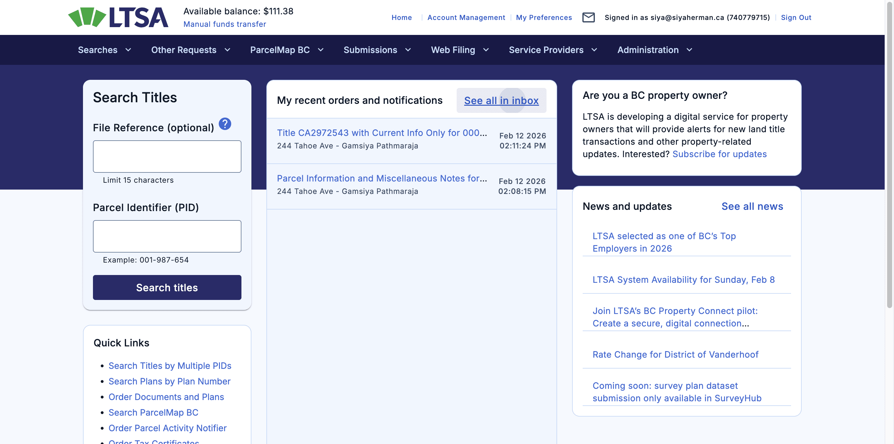Click the Feb 12 2026 02:11:24 PM timestamp
The width and height of the screenshot is (894, 444).
(x=522, y=141)
